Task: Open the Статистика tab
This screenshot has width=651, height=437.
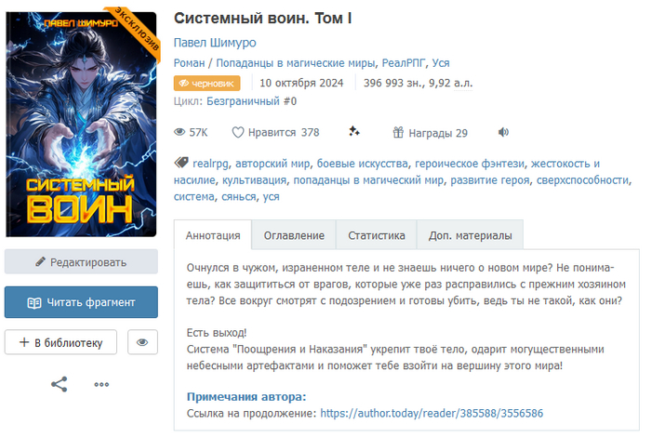Action: pyautogui.click(x=376, y=235)
